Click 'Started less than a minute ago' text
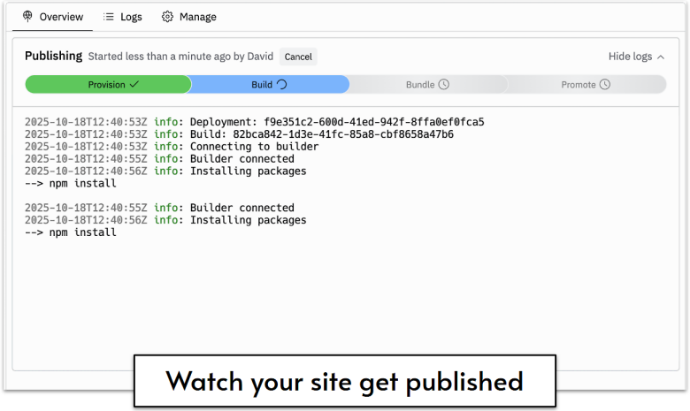 pyautogui.click(x=159, y=57)
